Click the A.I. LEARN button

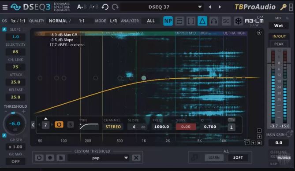[x=214, y=158]
